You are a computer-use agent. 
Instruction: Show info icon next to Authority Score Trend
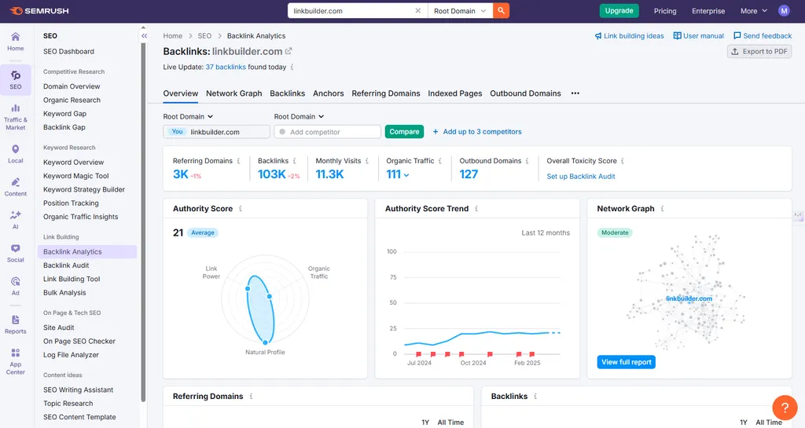coord(476,209)
